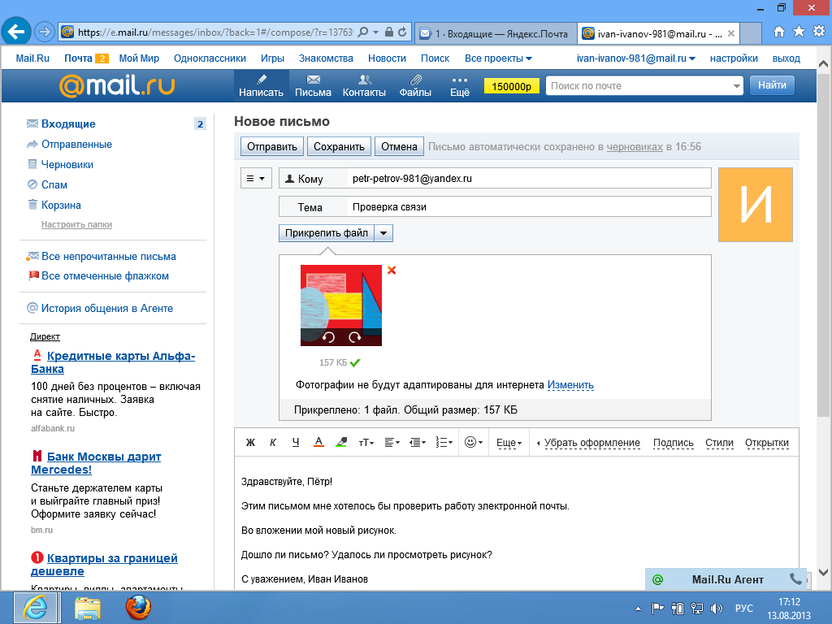The image size is (832, 624).
Task: Open the browser tools gear
Action: coord(819,32)
